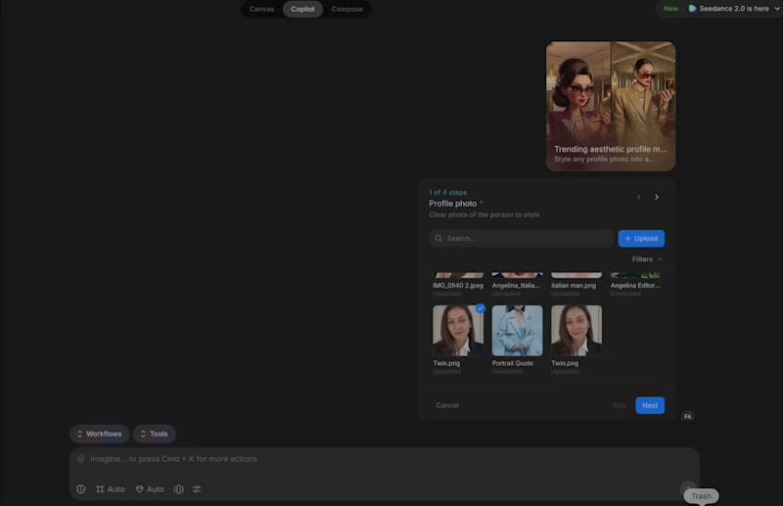Go to the next step arrow
Viewport: 783px width, 506px height.
point(656,198)
